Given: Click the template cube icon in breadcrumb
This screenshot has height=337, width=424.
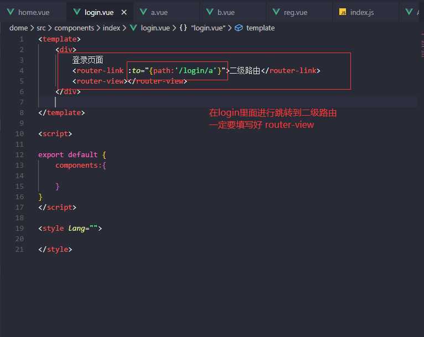Looking at the screenshot, I should [x=239, y=28].
